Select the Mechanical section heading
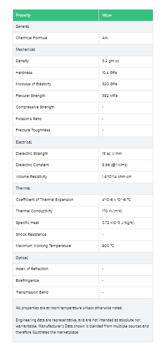 (x=26, y=50)
